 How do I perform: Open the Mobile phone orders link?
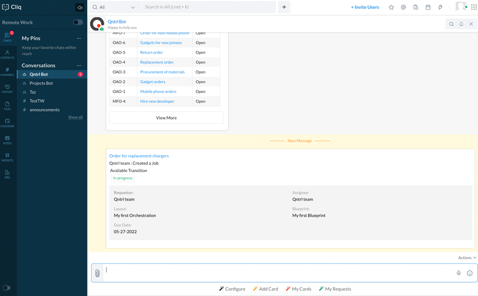[x=158, y=91]
